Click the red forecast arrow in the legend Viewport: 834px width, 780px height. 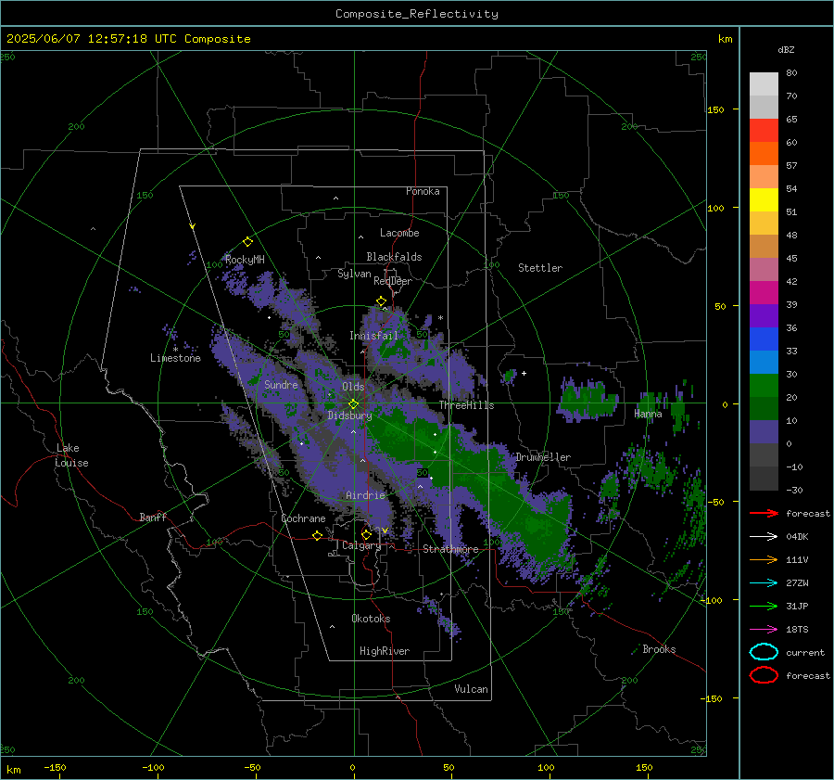(764, 513)
